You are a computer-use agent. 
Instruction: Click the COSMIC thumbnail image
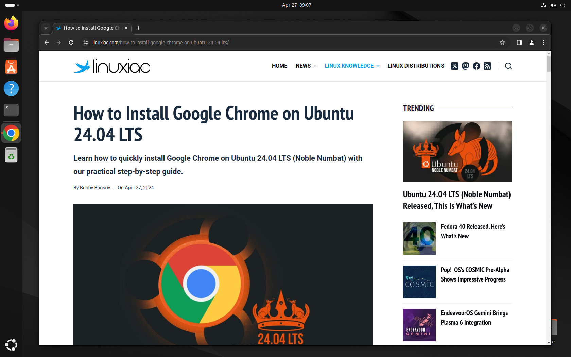click(x=419, y=282)
